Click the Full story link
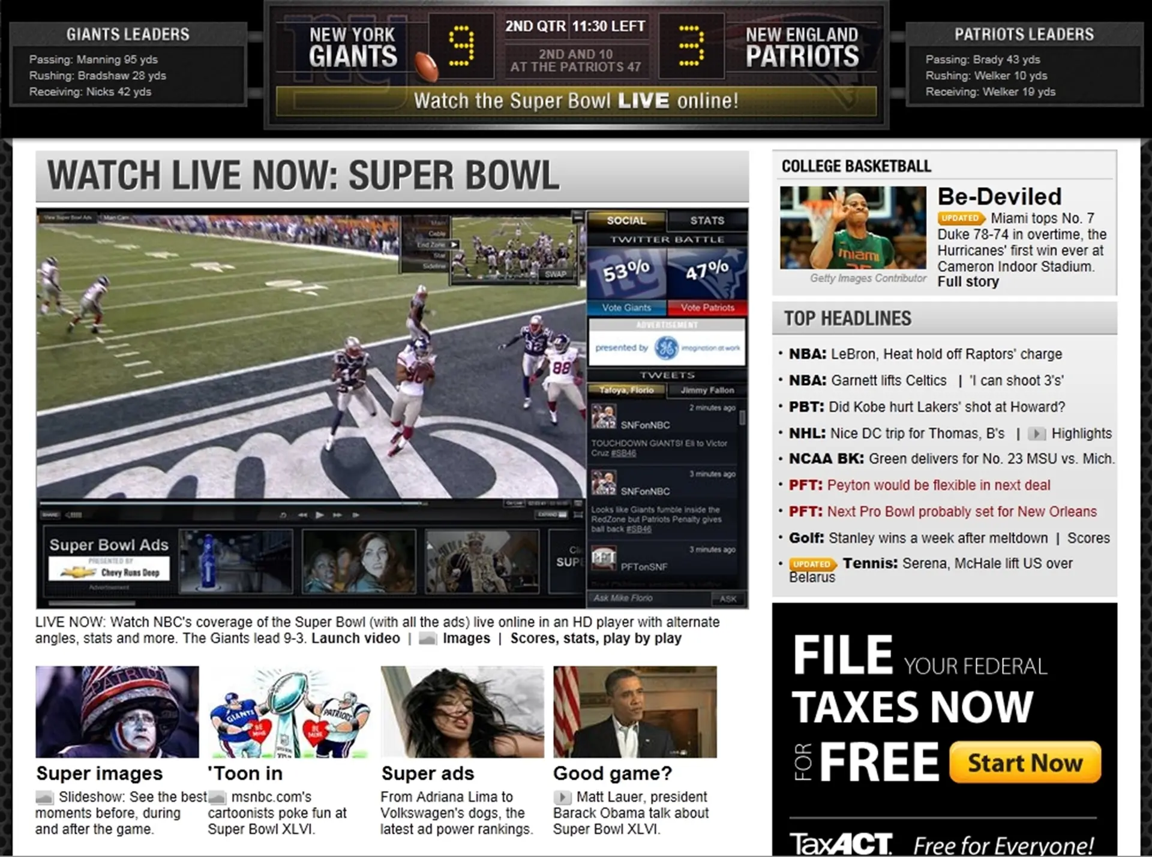 pos(968,282)
